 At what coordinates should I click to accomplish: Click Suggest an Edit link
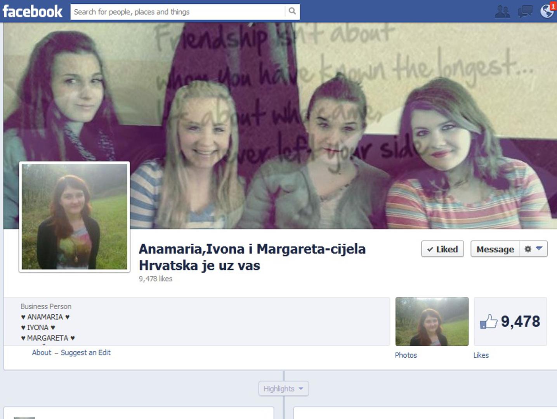85,353
